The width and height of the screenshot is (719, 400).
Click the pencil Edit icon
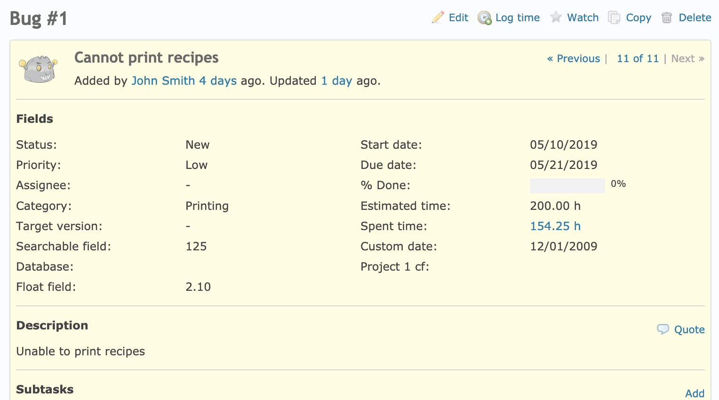coord(438,17)
